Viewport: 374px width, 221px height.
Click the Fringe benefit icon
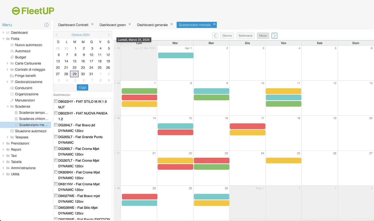12,76
